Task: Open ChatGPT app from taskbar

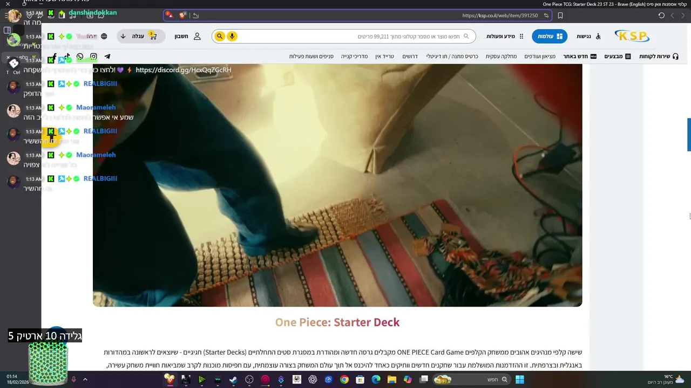Action: click(313, 379)
